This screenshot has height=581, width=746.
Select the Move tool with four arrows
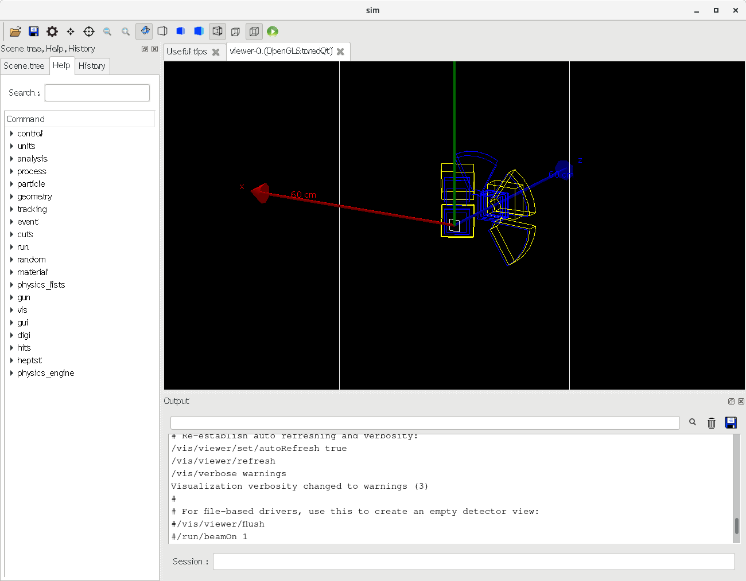pyautogui.click(x=71, y=32)
